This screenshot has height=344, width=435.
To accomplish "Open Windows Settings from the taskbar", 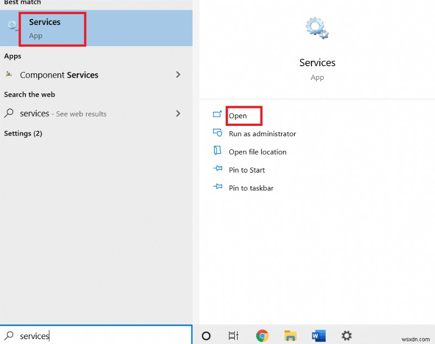I will click(347, 335).
